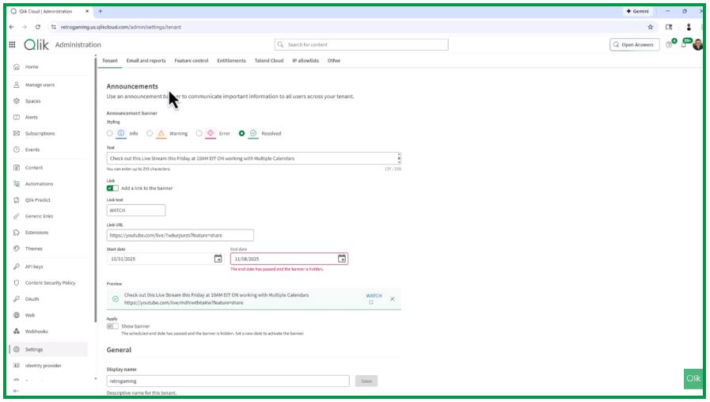710x402 pixels.
Task: Click the Qlik logo
Action: (x=36, y=44)
